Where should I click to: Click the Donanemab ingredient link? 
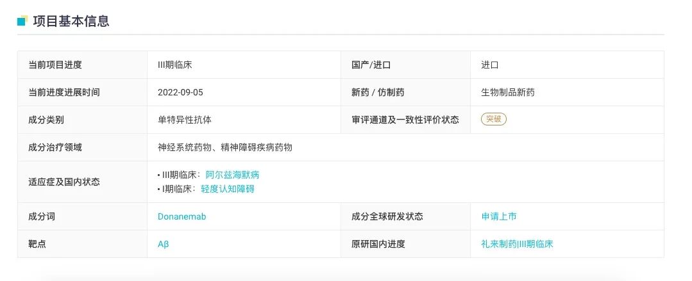tap(182, 217)
